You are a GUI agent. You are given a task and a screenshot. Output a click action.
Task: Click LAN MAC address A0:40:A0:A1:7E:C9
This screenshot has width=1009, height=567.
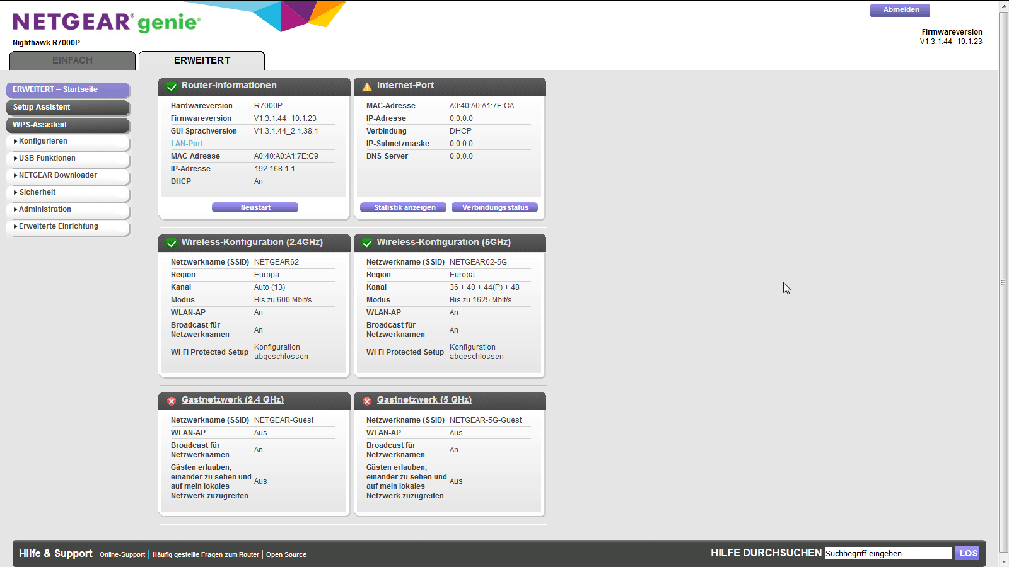[286, 156]
